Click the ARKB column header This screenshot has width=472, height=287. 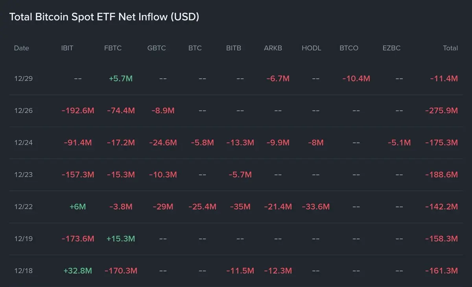(273, 48)
